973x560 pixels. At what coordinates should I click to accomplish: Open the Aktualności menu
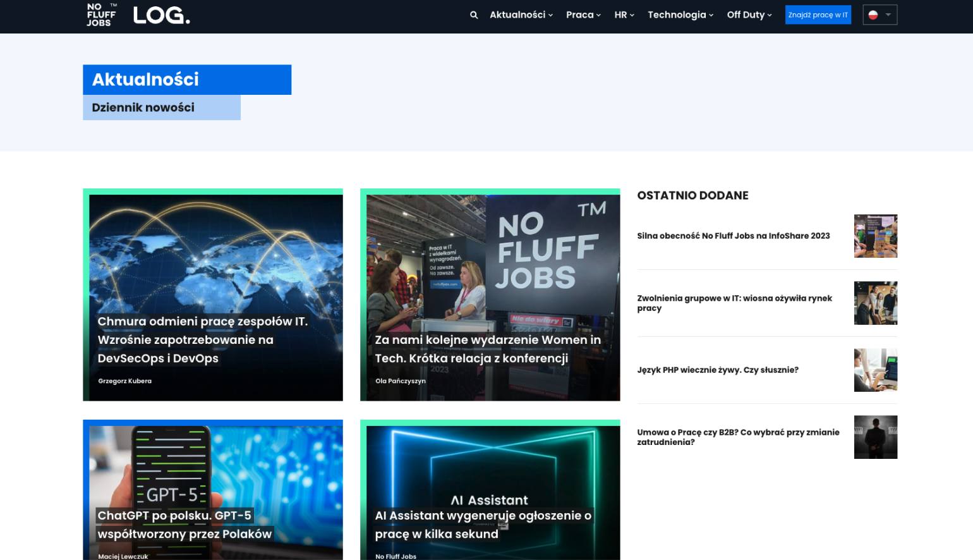(x=521, y=15)
